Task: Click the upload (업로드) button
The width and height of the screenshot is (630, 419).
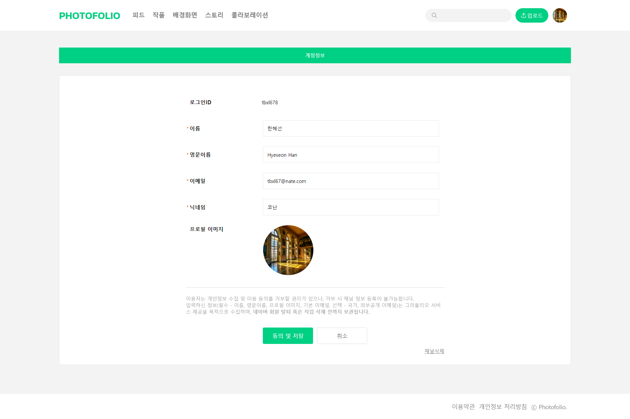Action: pyautogui.click(x=532, y=15)
